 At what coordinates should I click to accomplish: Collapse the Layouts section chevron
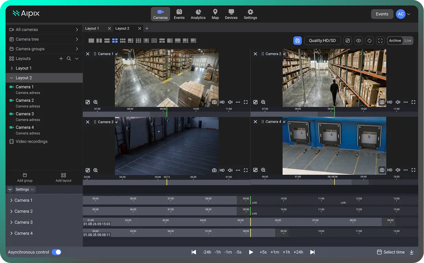point(77,59)
